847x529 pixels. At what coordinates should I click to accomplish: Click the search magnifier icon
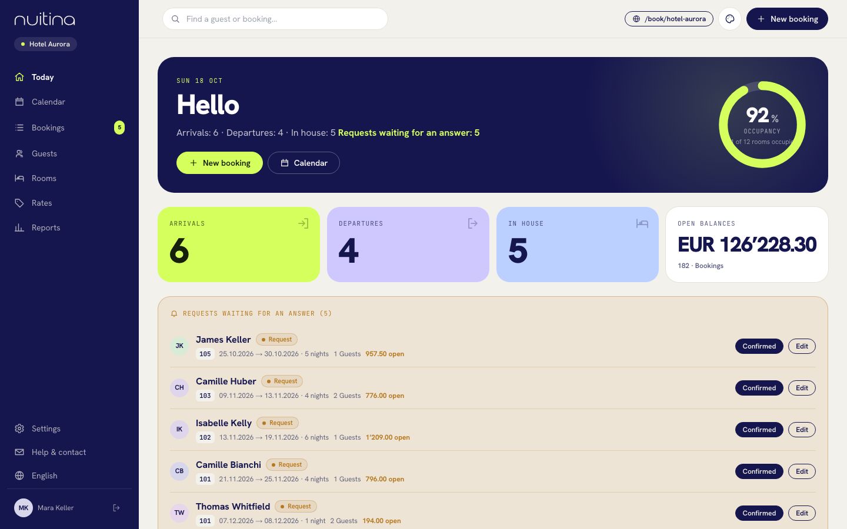[x=175, y=19]
